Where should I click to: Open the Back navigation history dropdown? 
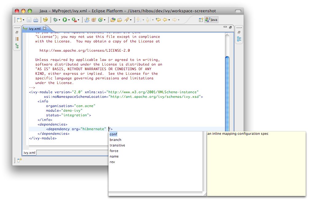(169, 20)
